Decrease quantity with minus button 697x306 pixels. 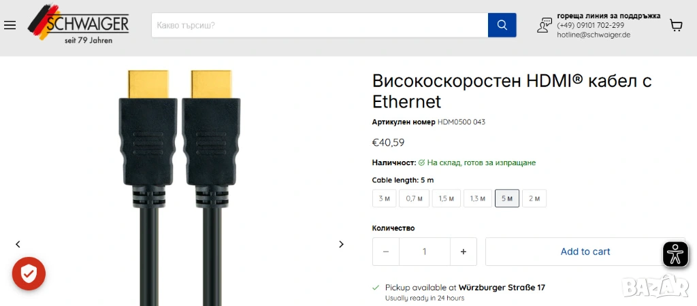[386, 252]
